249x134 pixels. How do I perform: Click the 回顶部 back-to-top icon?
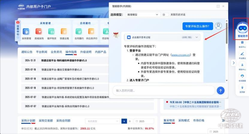(242, 87)
